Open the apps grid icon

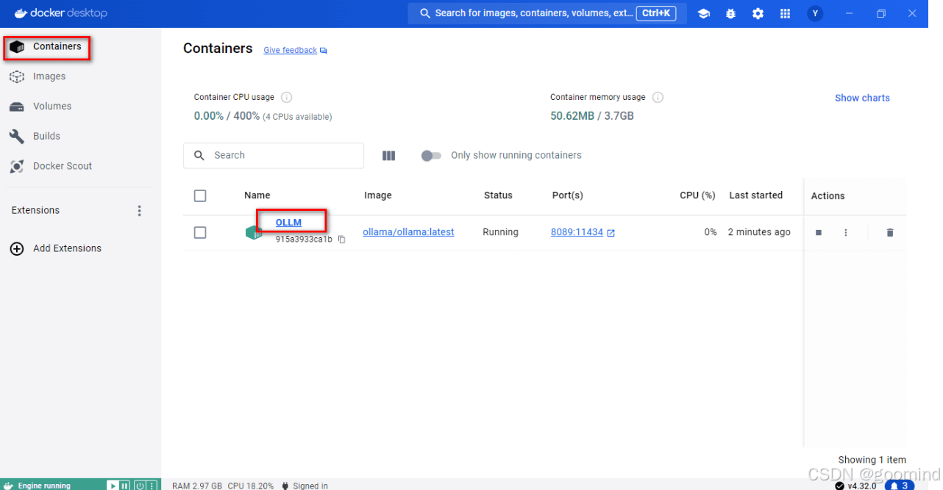point(785,13)
